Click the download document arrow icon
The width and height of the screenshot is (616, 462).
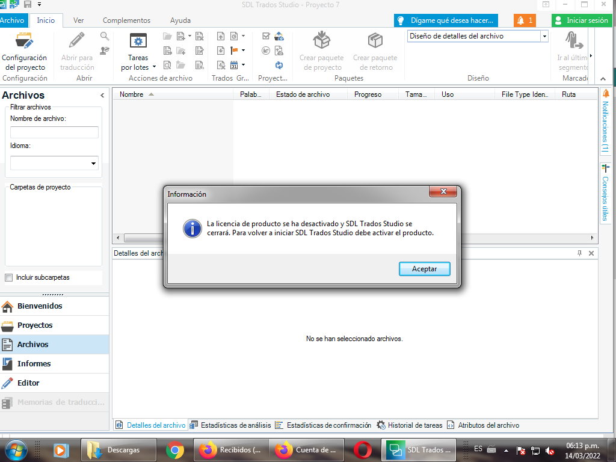pyautogui.click(x=221, y=51)
